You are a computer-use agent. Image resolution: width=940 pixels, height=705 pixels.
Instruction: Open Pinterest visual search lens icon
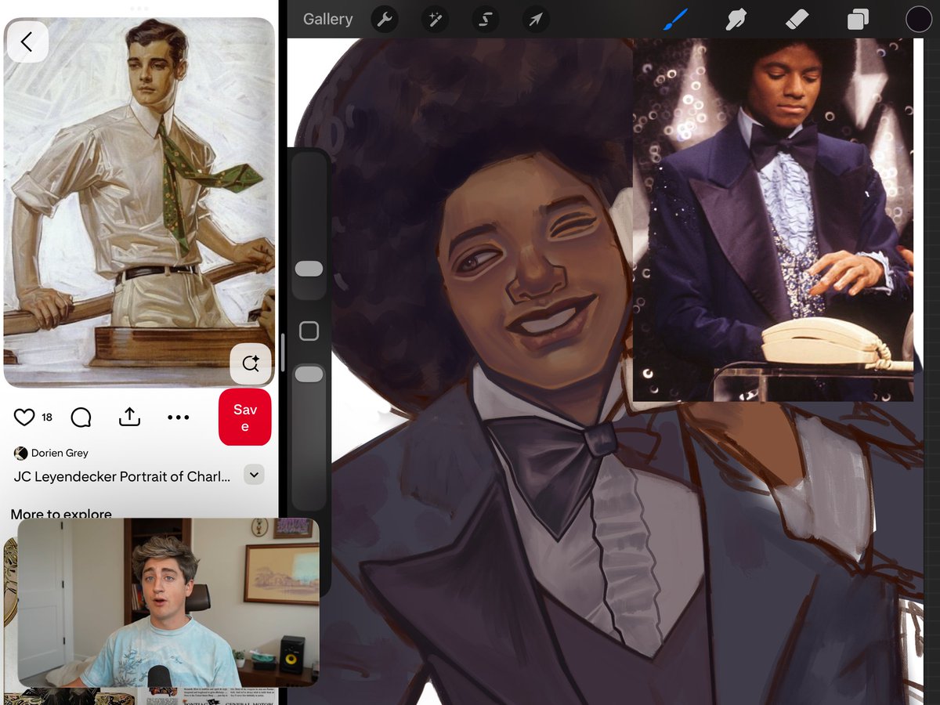coord(251,363)
